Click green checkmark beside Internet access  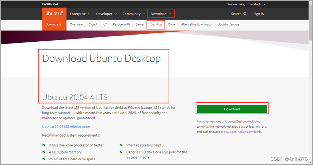click(121, 145)
